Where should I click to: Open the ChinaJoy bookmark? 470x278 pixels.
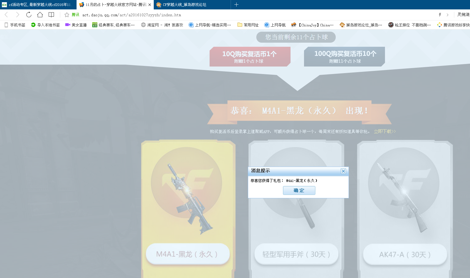click(x=312, y=25)
